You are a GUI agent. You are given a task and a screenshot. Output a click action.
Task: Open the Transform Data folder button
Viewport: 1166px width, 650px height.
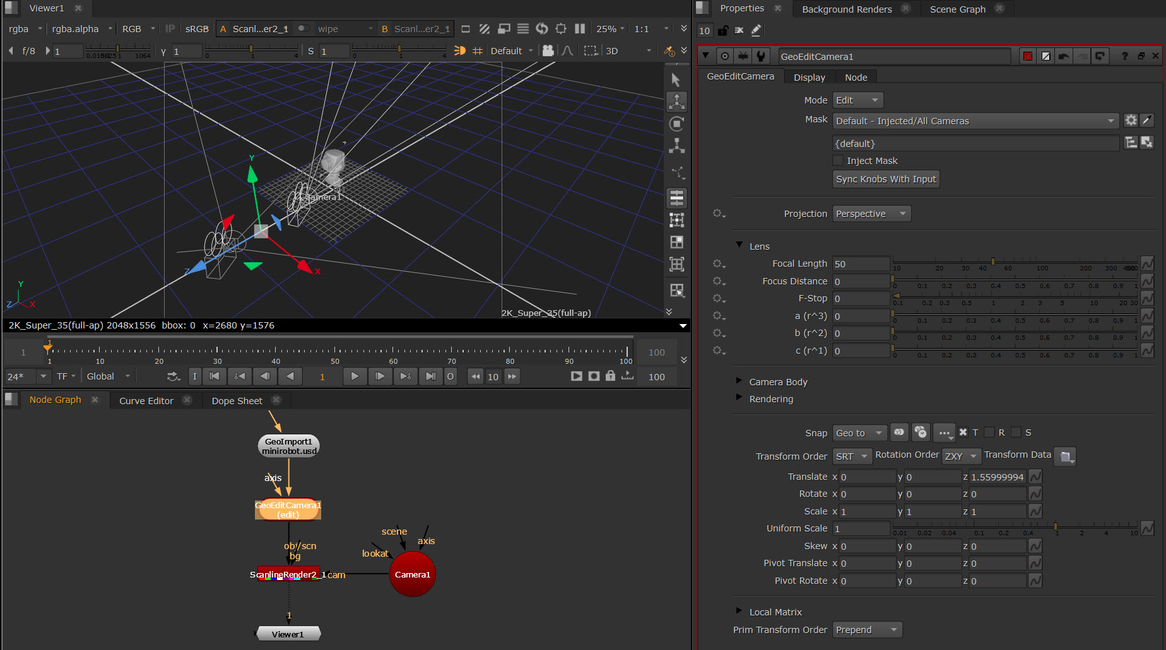1065,456
